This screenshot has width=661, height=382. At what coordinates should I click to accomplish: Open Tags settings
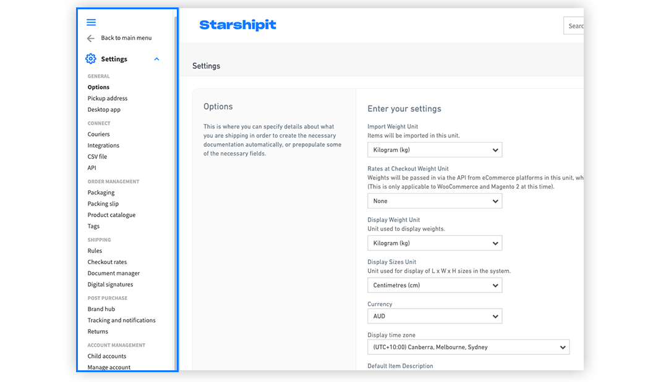pyautogui.click(x=93, y=226)
